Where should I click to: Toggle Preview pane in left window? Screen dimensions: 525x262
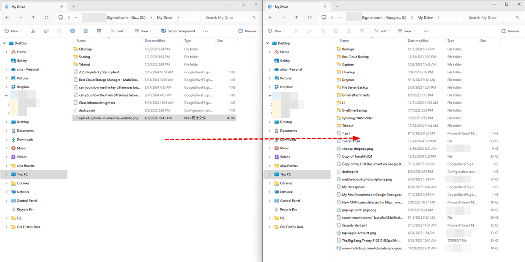coord(248,31)
